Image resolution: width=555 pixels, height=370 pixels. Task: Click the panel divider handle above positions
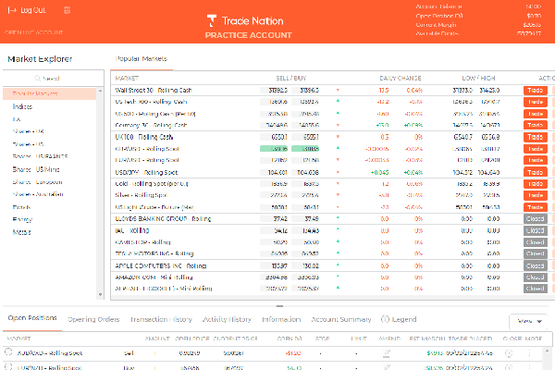click(x=279, y=306)
